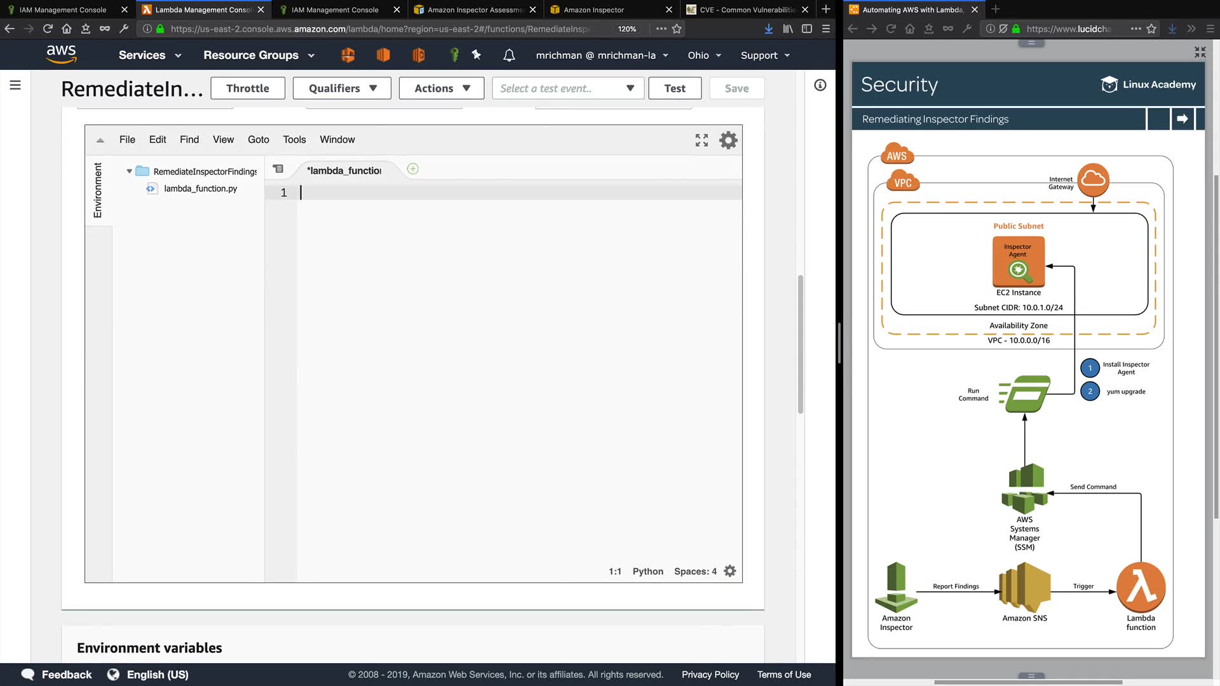Open the Find menu in the editor

189,140
